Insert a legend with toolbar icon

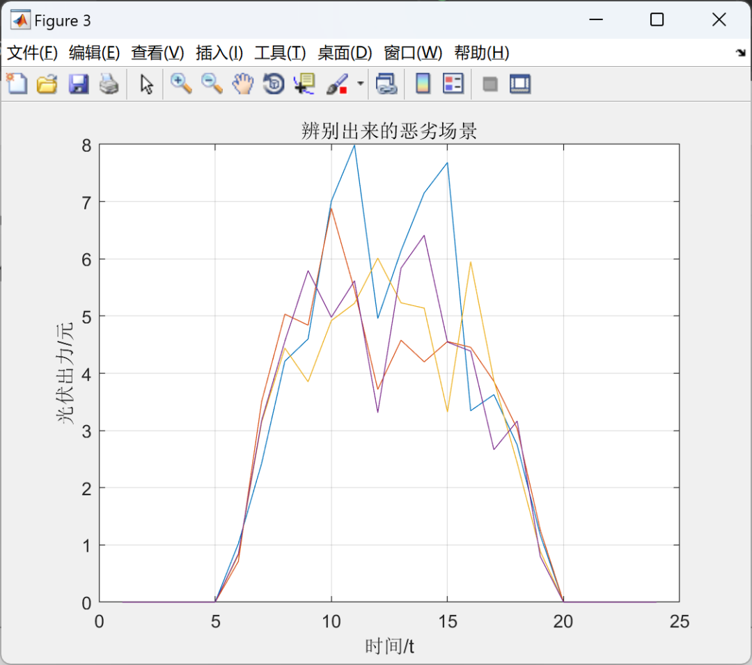click(x=453, y=84)
